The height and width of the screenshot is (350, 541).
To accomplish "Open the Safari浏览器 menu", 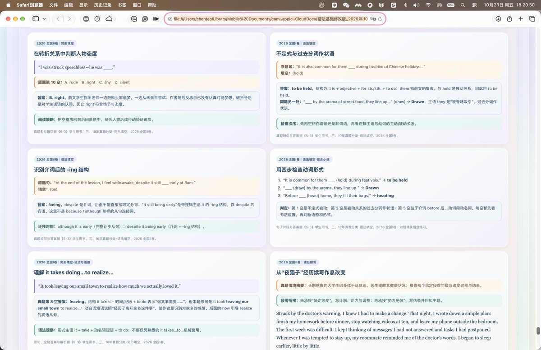I will 30,5.
